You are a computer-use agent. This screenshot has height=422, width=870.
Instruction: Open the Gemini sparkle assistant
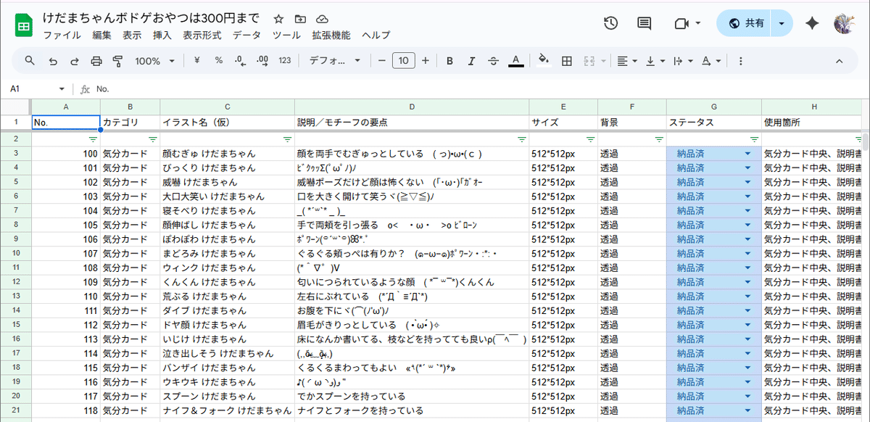click(x=812, y=23)
